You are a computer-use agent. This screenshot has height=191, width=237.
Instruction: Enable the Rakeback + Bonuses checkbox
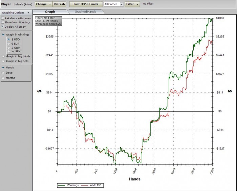click(2, 18)
